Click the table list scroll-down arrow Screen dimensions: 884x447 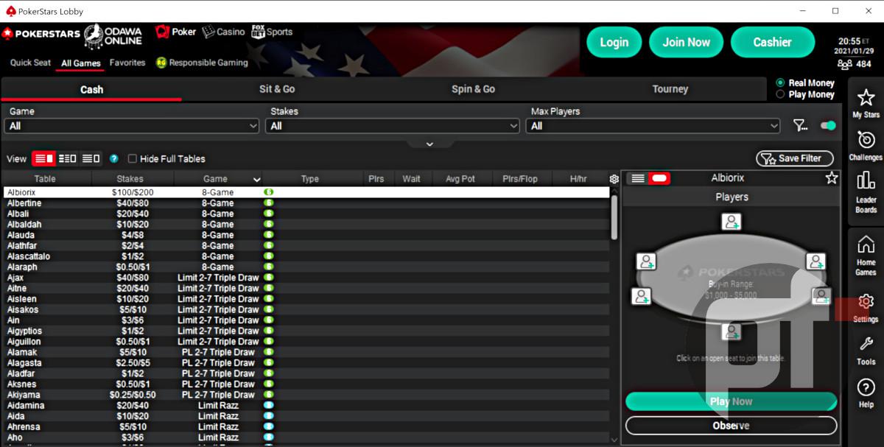tap(614, 440)
